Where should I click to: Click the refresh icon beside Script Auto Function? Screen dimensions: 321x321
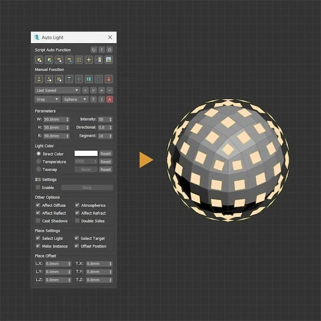[x=94, y=50]
